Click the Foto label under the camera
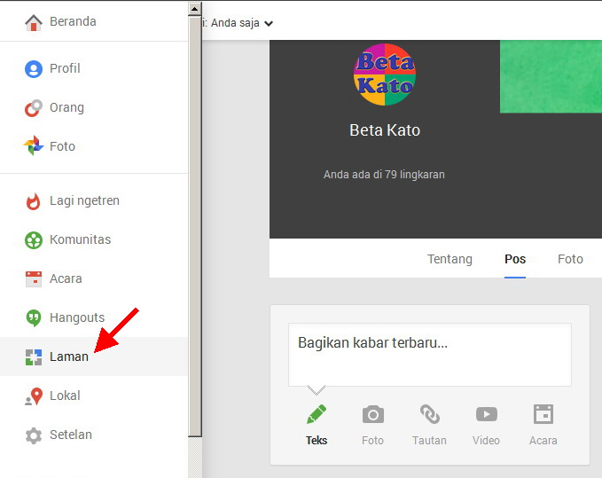The image size is (602, 478). (x=372, y=441)
